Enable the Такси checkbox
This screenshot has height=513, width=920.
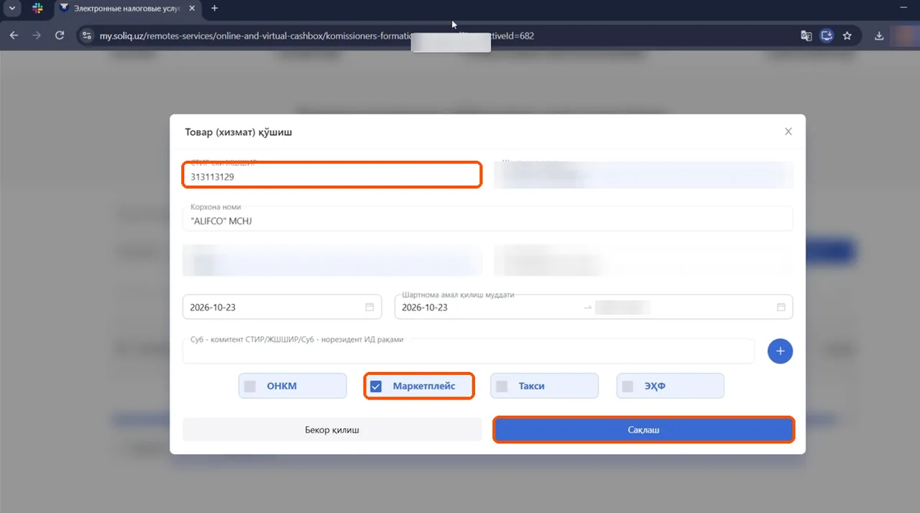pyautogui.click(x=502, y=386)
